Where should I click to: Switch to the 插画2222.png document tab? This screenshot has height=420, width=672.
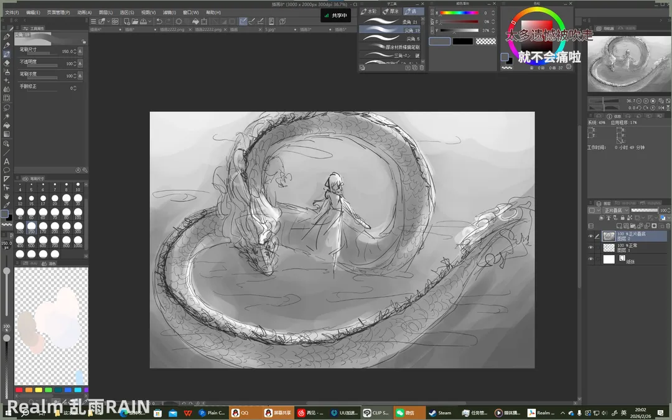(x=172, y=29)
